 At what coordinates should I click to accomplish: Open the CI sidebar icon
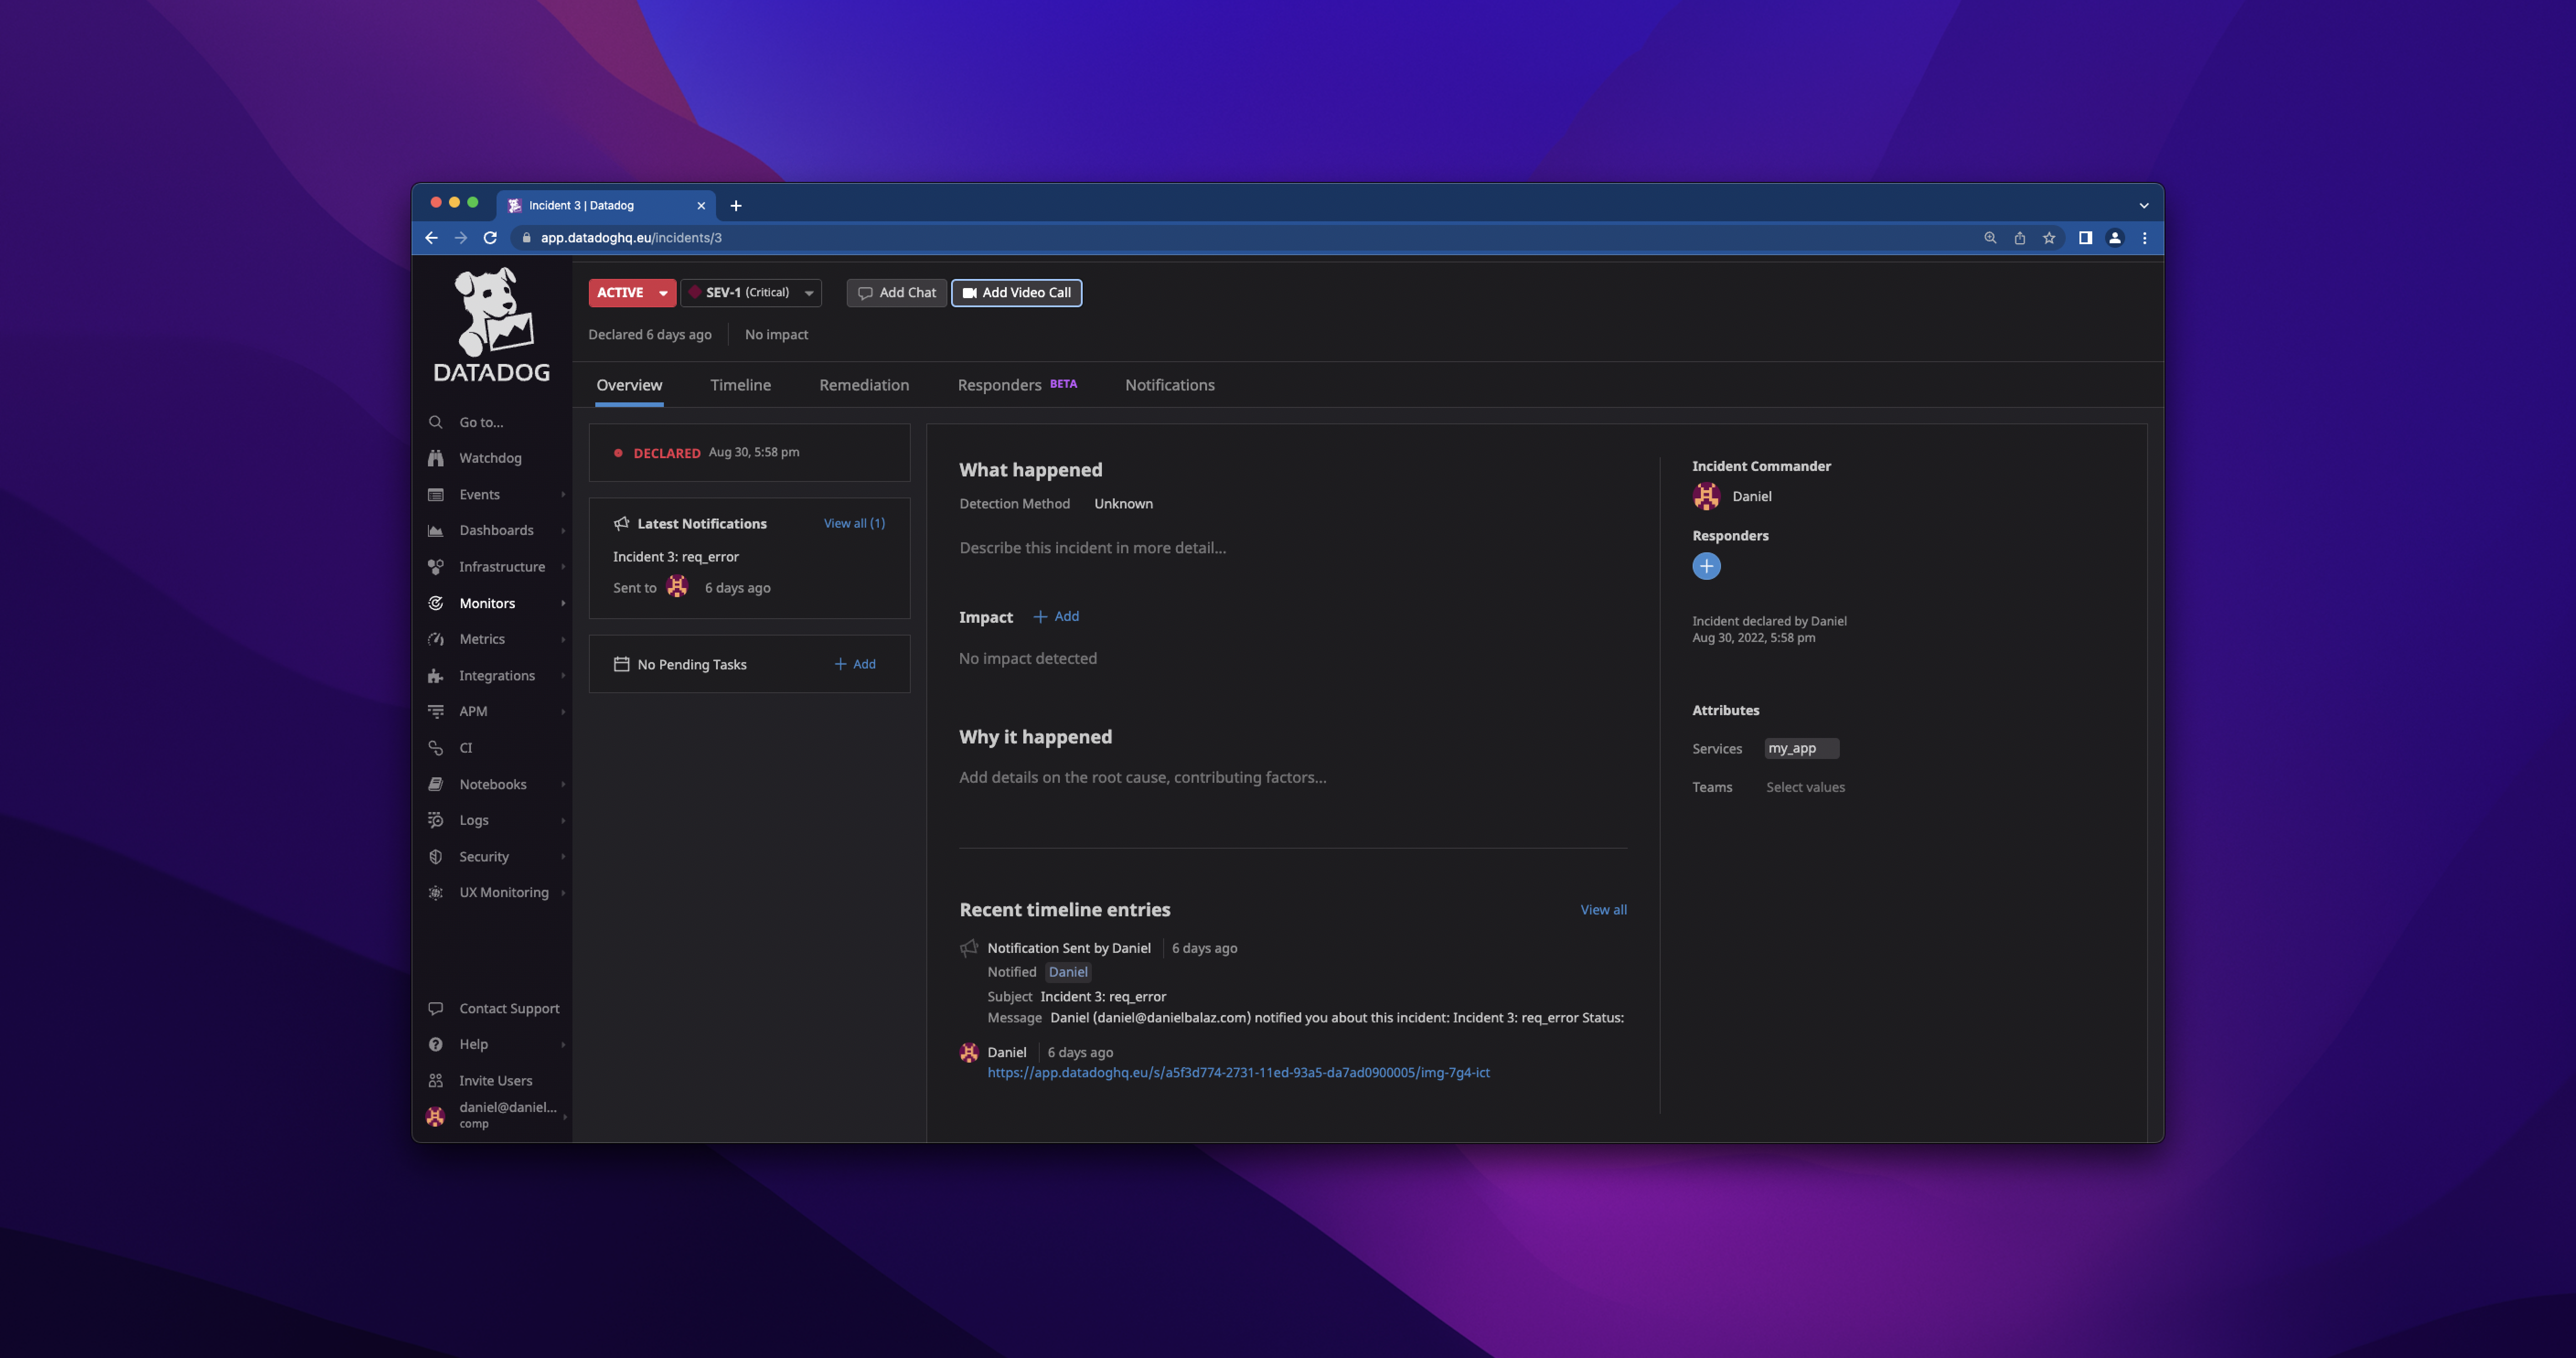(435, 748)
